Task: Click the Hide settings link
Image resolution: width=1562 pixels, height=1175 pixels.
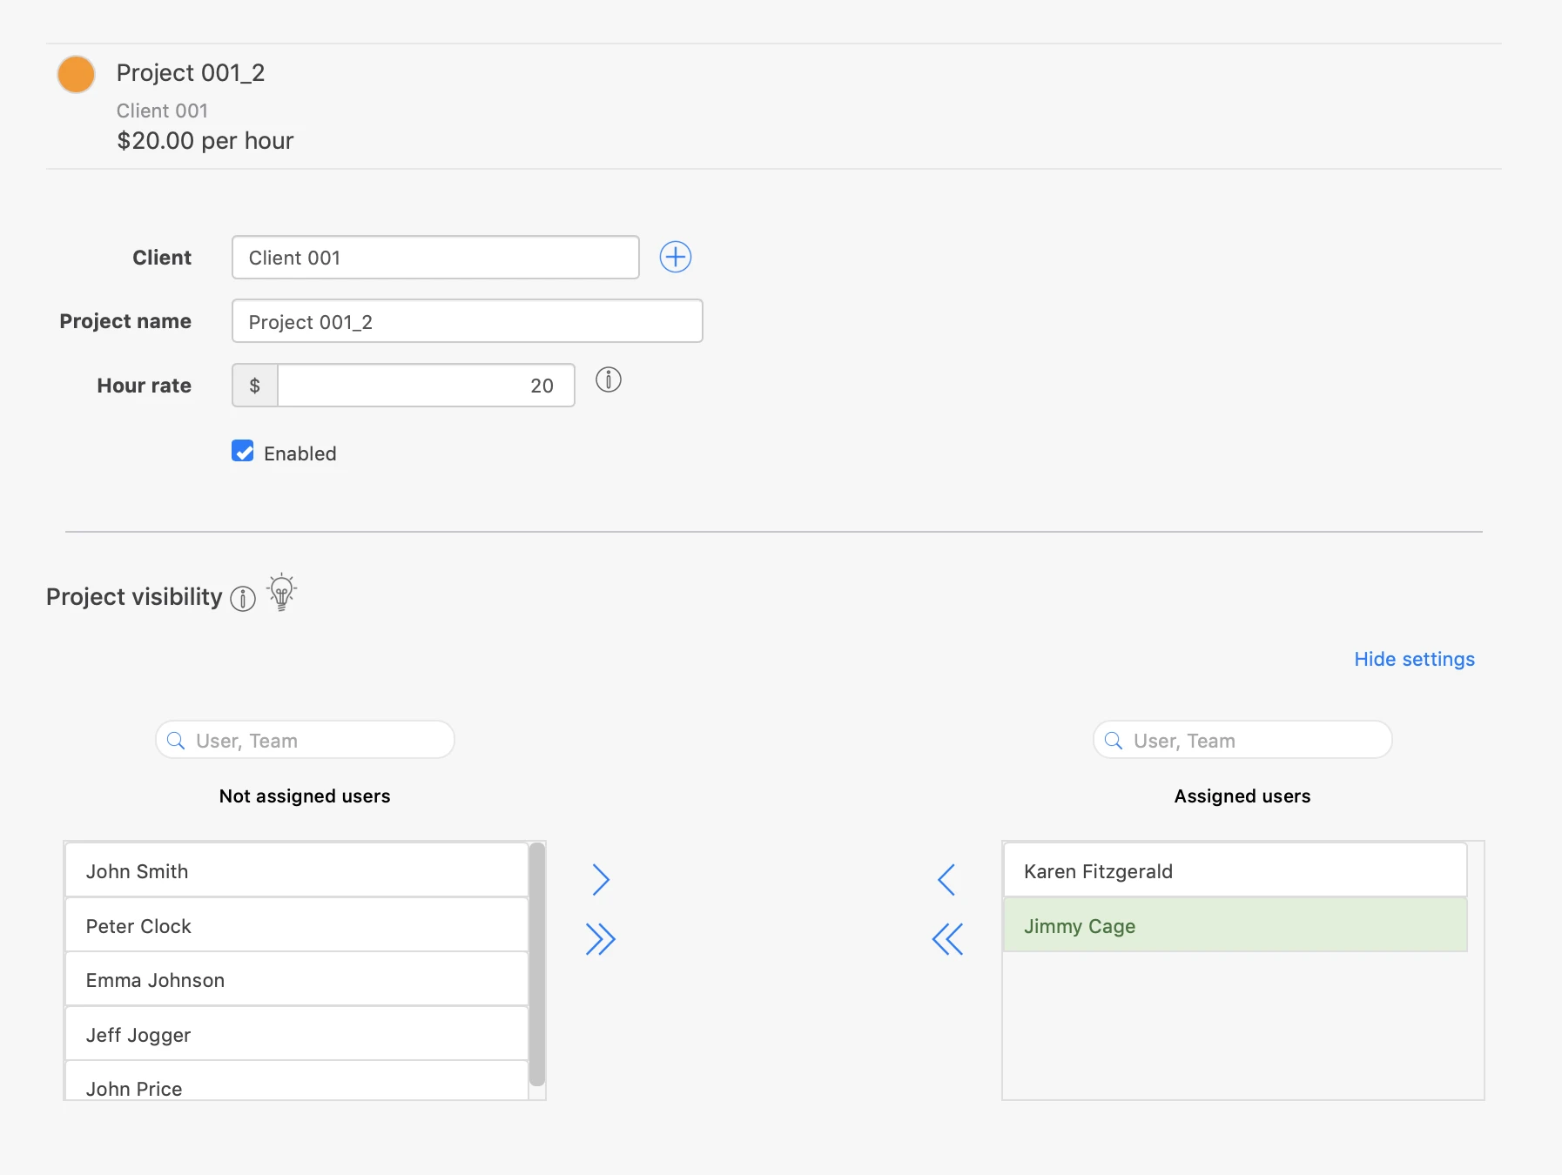Action: pos(1413,659)
